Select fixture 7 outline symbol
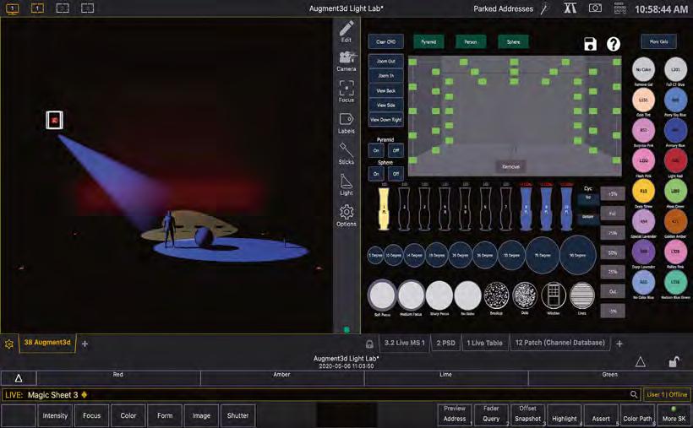This screenshot has height=428, width=693. [505, 209]
